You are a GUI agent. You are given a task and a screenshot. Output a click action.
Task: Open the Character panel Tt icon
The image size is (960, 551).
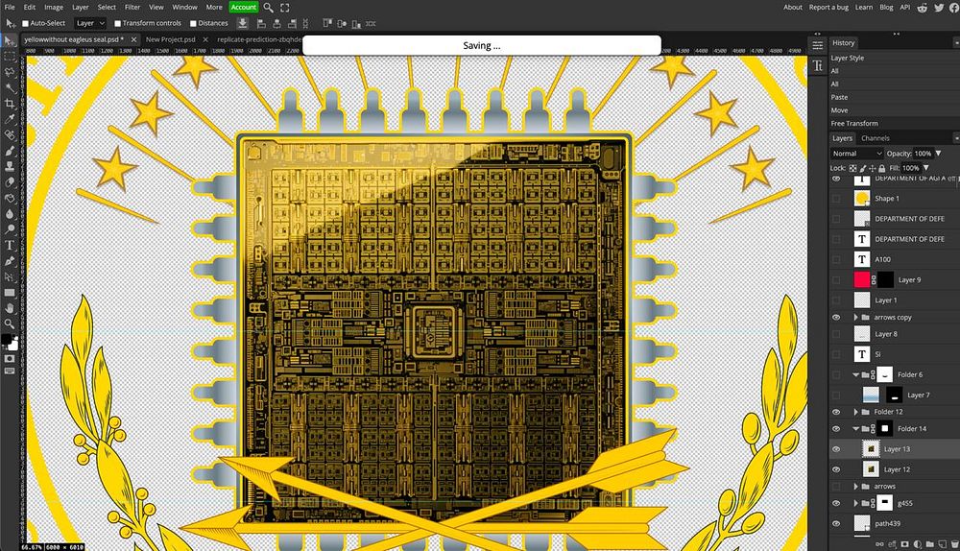click(x=817, y=66)
